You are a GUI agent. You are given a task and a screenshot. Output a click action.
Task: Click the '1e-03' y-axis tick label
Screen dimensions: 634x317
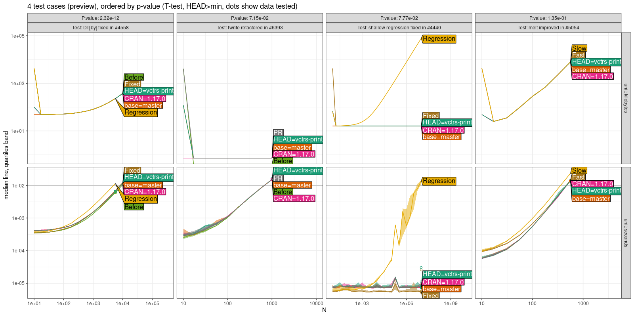pyautogui.click(x=18, y=218)
